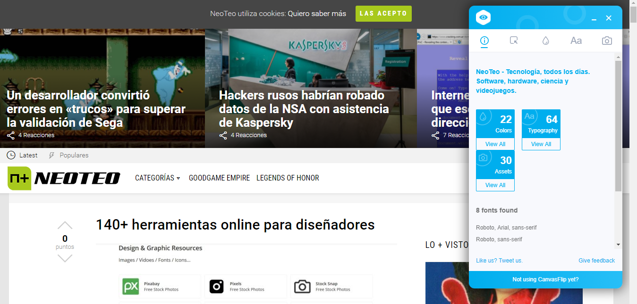Image resolution: width=637 pixels, height=304 pixels.
Task: Minimize the CanvasFlip panel
Action: [x=594, y=18]
